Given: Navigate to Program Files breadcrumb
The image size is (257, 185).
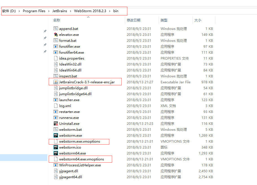Looking at the screenshot, I should 34,11.
